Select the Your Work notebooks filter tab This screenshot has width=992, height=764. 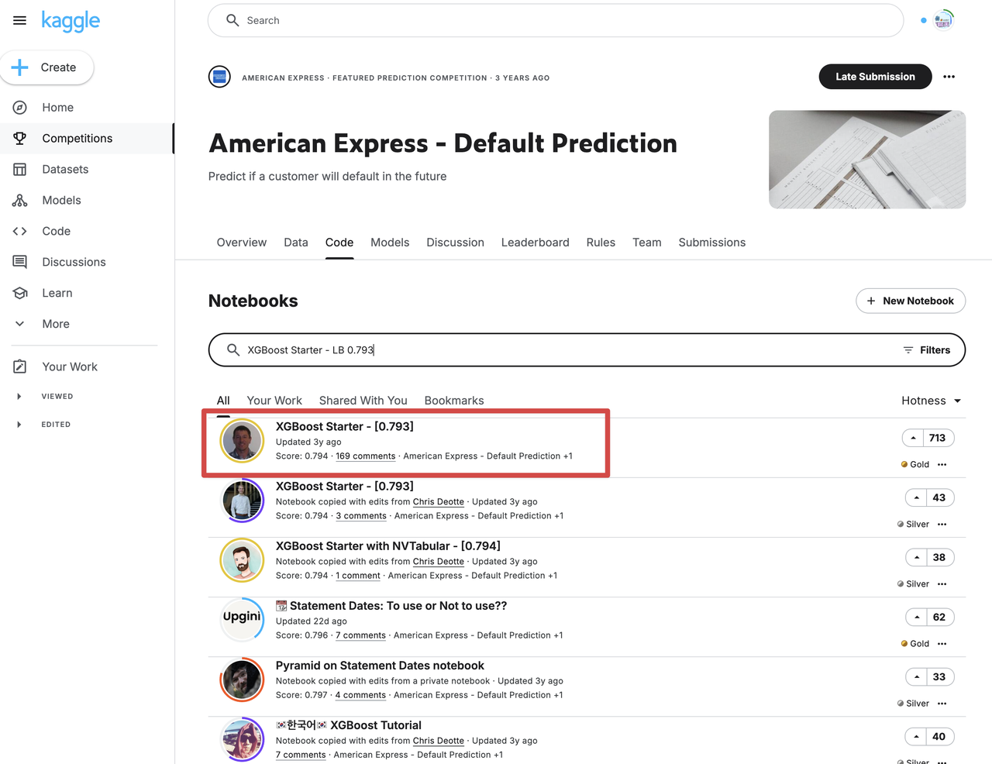click(274, 401)
